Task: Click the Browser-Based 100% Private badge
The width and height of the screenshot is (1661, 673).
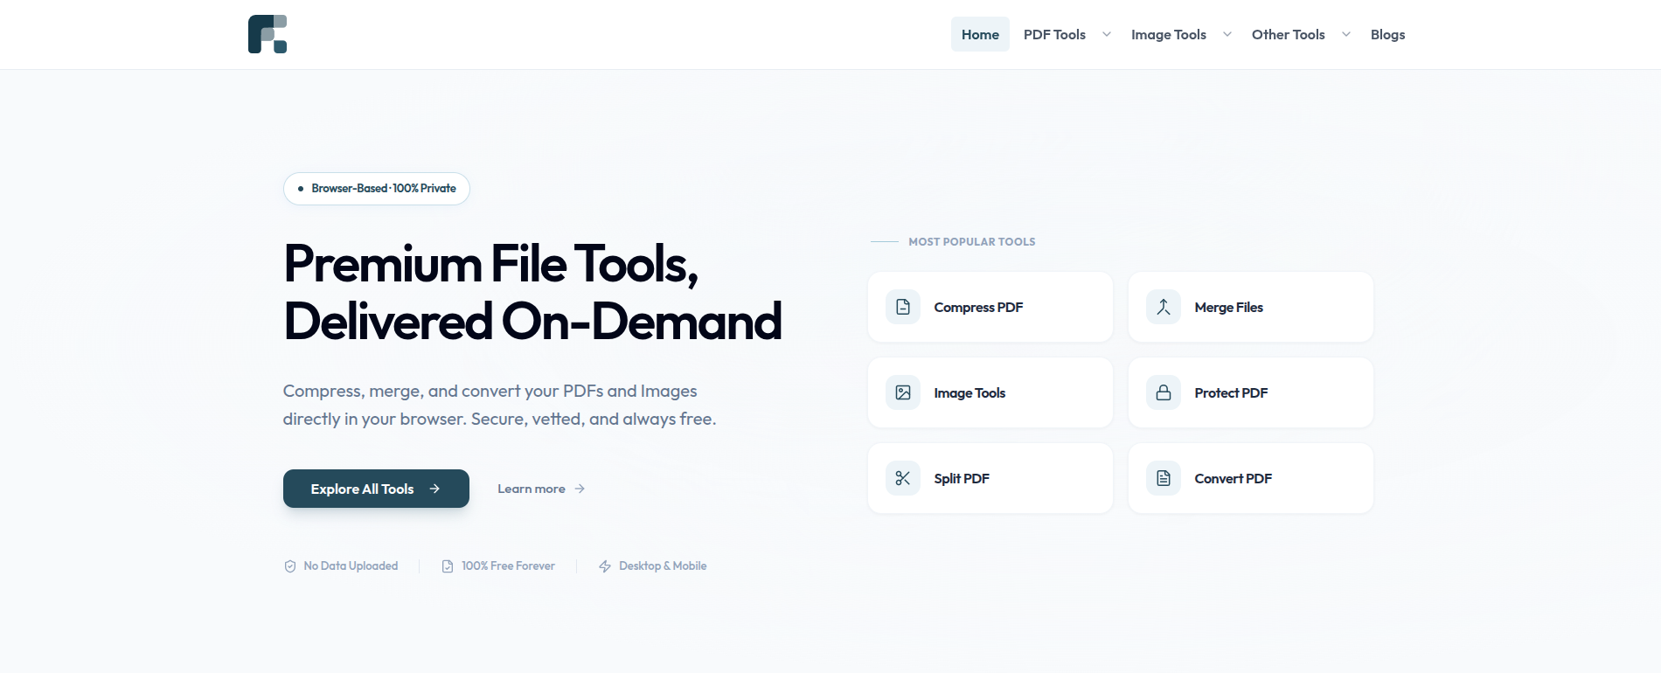Action: [x=377, y=189]
